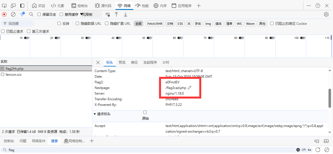Clear the network log
The image size is (333, 154).
point(13,14)
